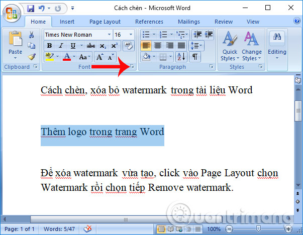The height and width of the screenshot is (235, 303).
Task: Switch to the Page Layout tab
Action: (x=105, y=22)
